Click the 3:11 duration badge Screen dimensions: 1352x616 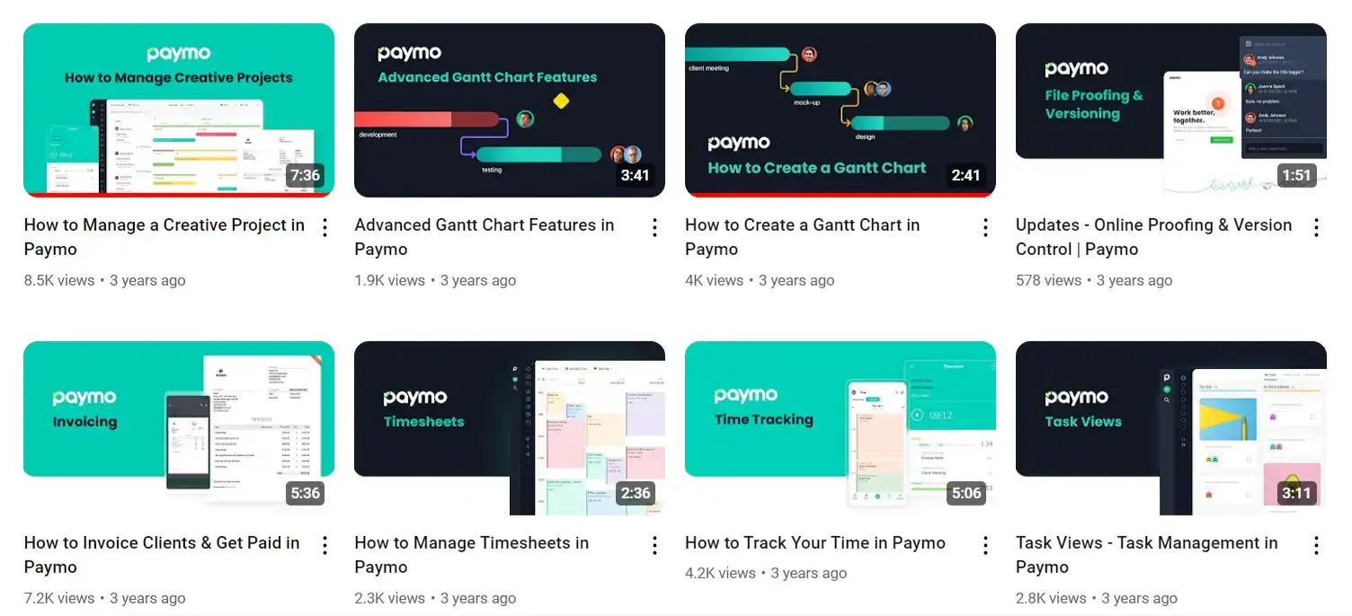click(1297, 493)
